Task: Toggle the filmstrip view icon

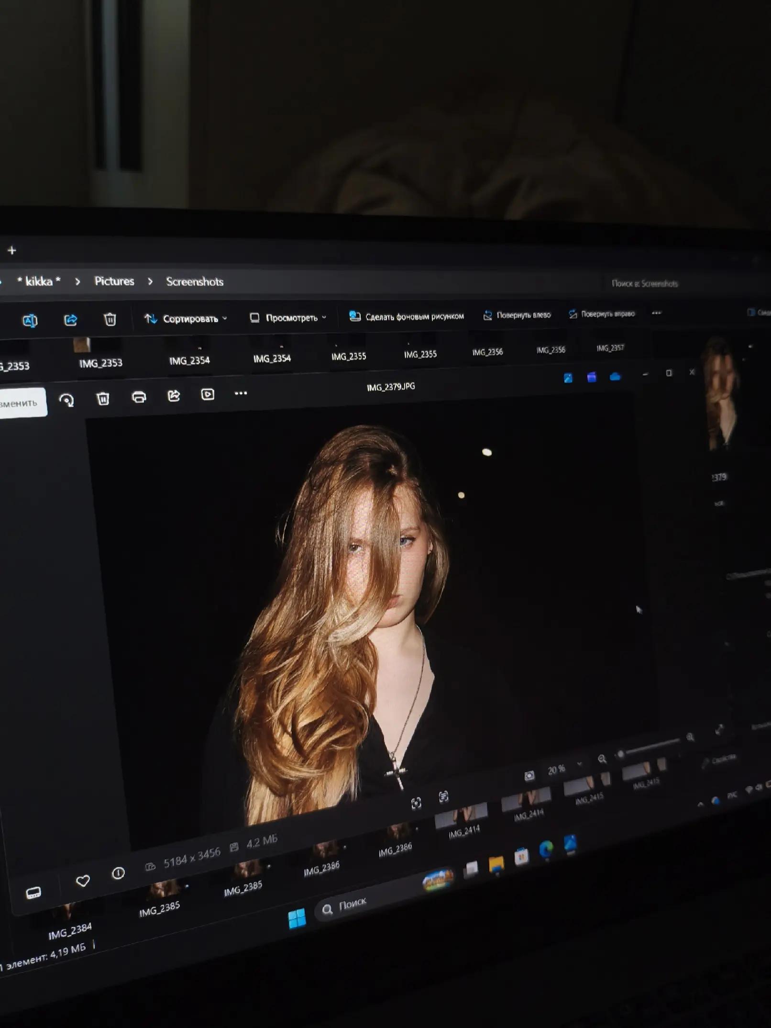Action: coord(33,893)
